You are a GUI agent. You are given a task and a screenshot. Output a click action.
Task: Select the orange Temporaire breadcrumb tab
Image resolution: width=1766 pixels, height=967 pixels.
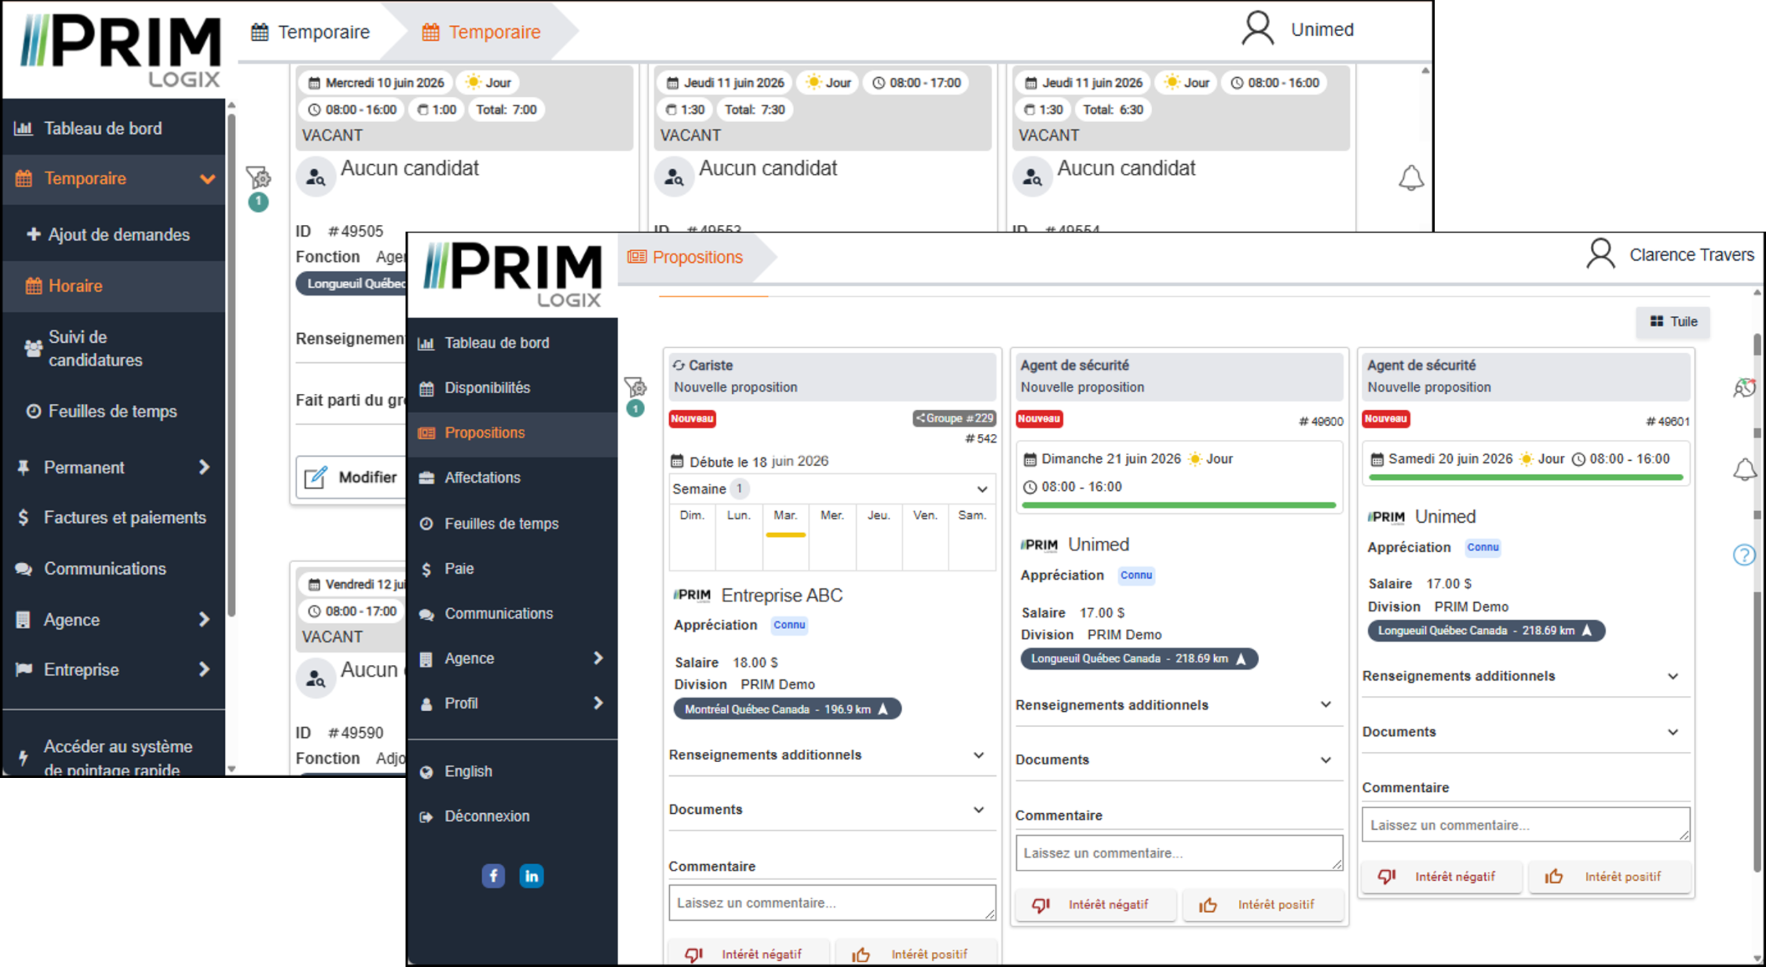(x=482, y=32)
